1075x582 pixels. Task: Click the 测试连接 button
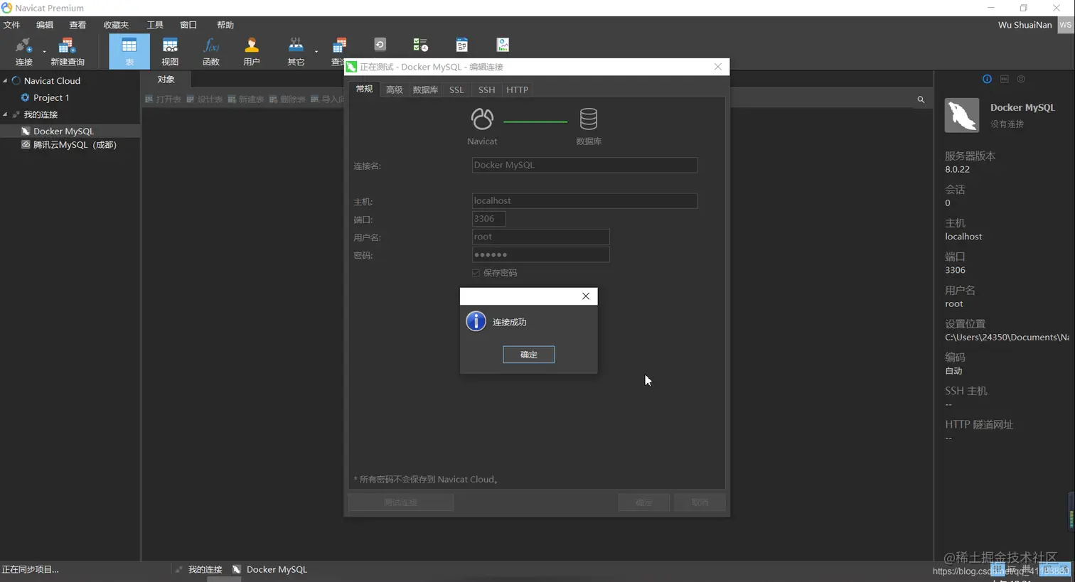coord(401,502)
